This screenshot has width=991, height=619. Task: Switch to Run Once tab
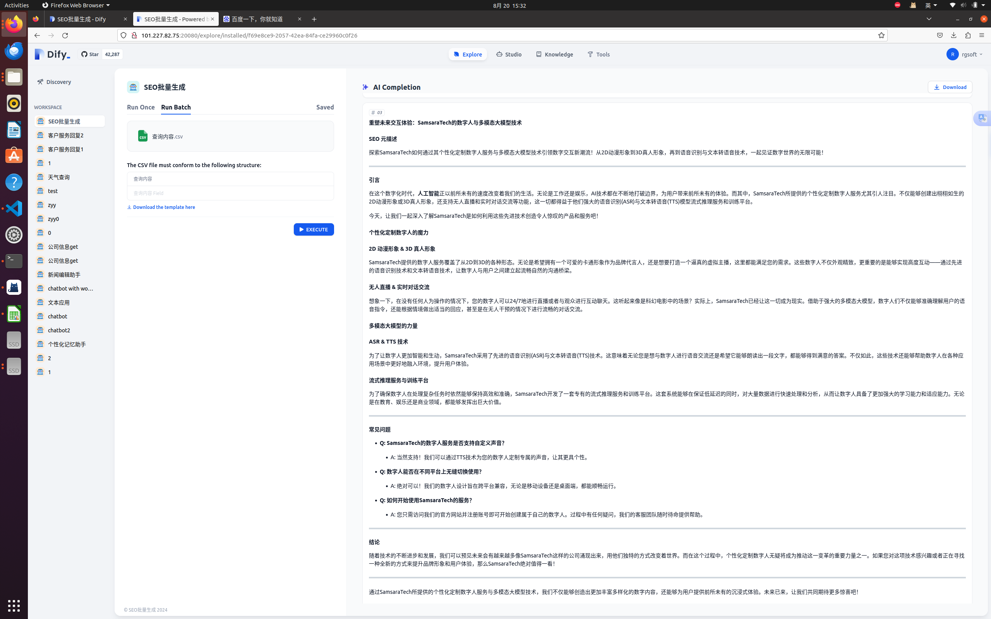pyautogui.click(x=141, y=107)
